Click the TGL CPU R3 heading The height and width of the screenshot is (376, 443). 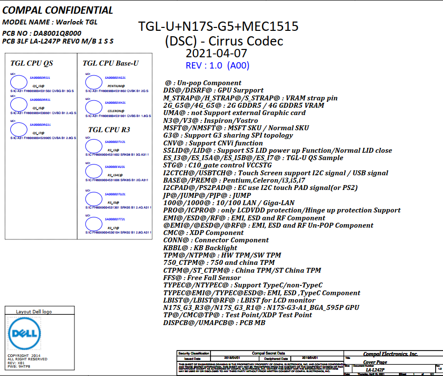click(109, 130)
